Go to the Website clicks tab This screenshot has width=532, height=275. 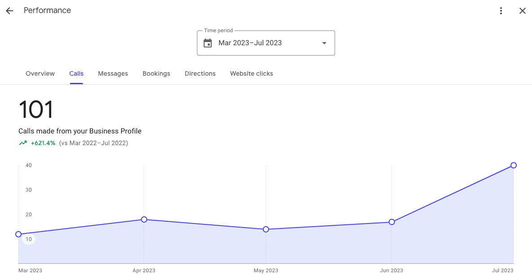coord(251,73)
